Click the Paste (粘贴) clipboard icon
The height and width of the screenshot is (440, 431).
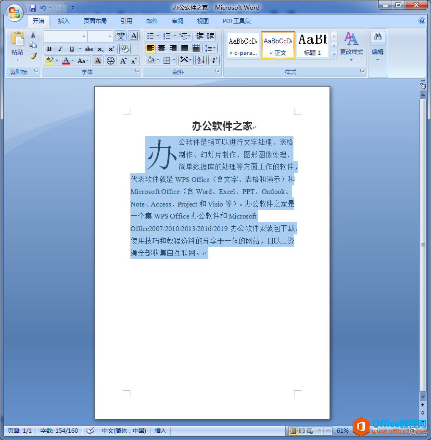(x=17, y=39)
